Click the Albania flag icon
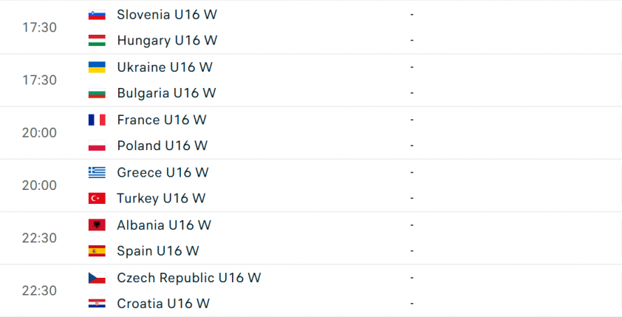Screen dimensions: 622x317 coord(97,225)
